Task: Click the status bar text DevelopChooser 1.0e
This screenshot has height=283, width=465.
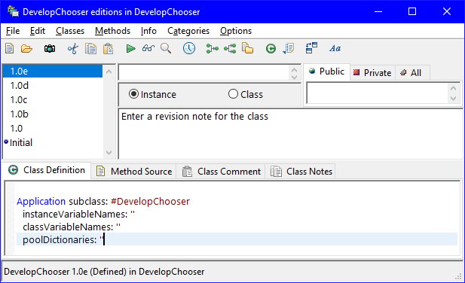Action: click(x=104, y=272)
